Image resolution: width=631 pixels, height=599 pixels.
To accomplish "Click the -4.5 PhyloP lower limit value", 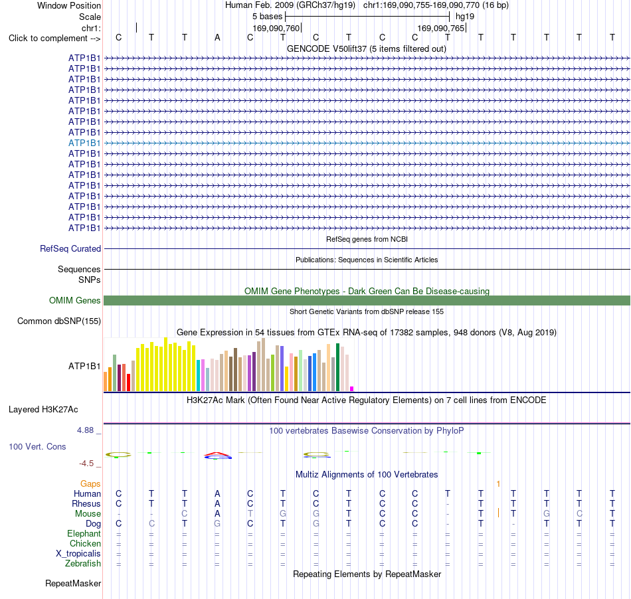I will click(x=86, y=464).
